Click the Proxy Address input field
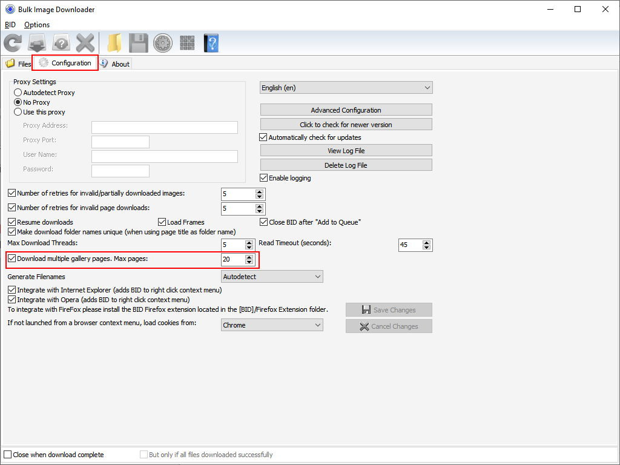The width and height of the screenshot is (620, 465). (x=165, y=127)
